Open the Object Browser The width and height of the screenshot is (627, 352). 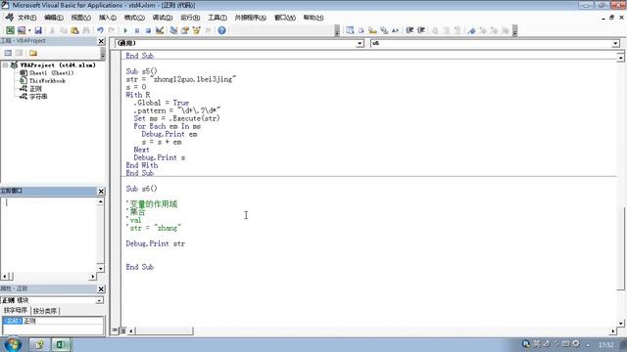196,30
